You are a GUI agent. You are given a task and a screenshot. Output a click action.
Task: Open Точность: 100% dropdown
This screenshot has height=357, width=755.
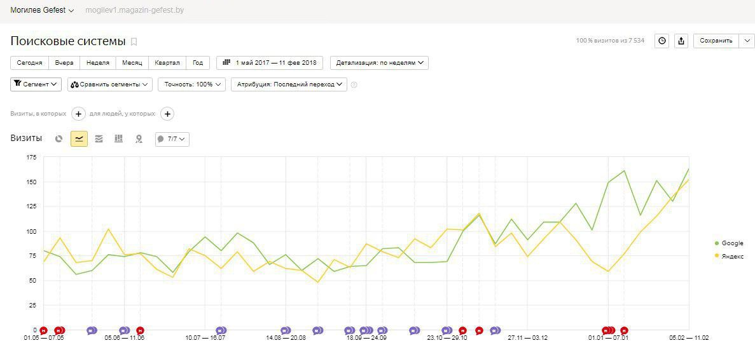pos(192,84)
